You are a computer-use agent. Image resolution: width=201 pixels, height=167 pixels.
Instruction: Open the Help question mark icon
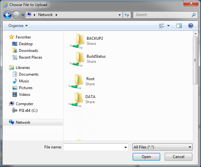click(190, 26)
